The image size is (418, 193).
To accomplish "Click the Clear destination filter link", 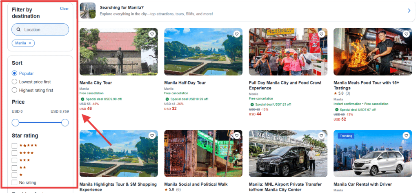I will pyautogui.click(x=64, y=9).
